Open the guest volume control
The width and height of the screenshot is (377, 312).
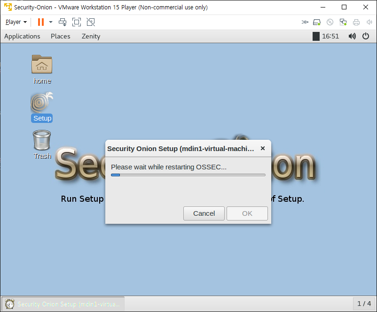coord(352,36)
